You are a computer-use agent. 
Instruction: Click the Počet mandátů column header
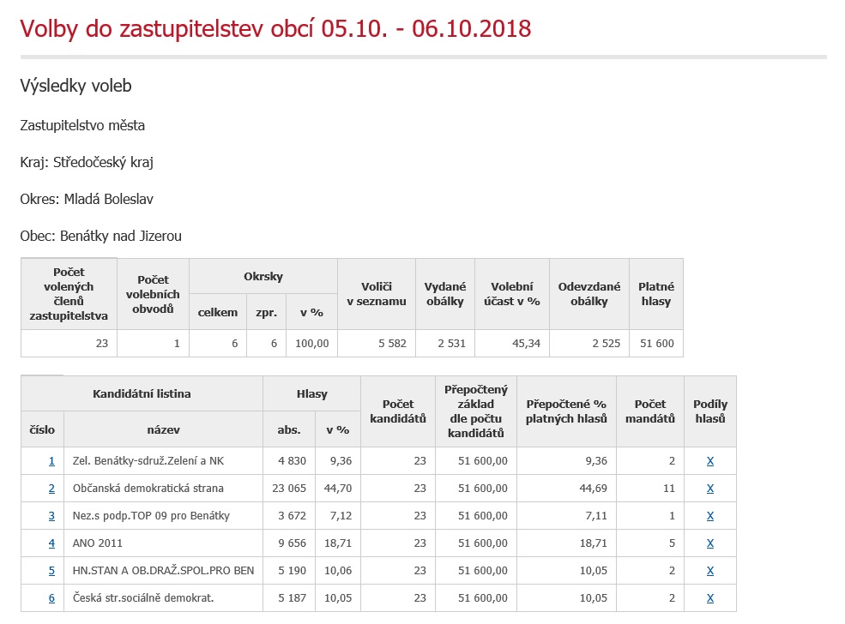coord(649,411)
